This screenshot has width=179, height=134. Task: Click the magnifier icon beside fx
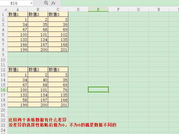(x=46, y=3)
